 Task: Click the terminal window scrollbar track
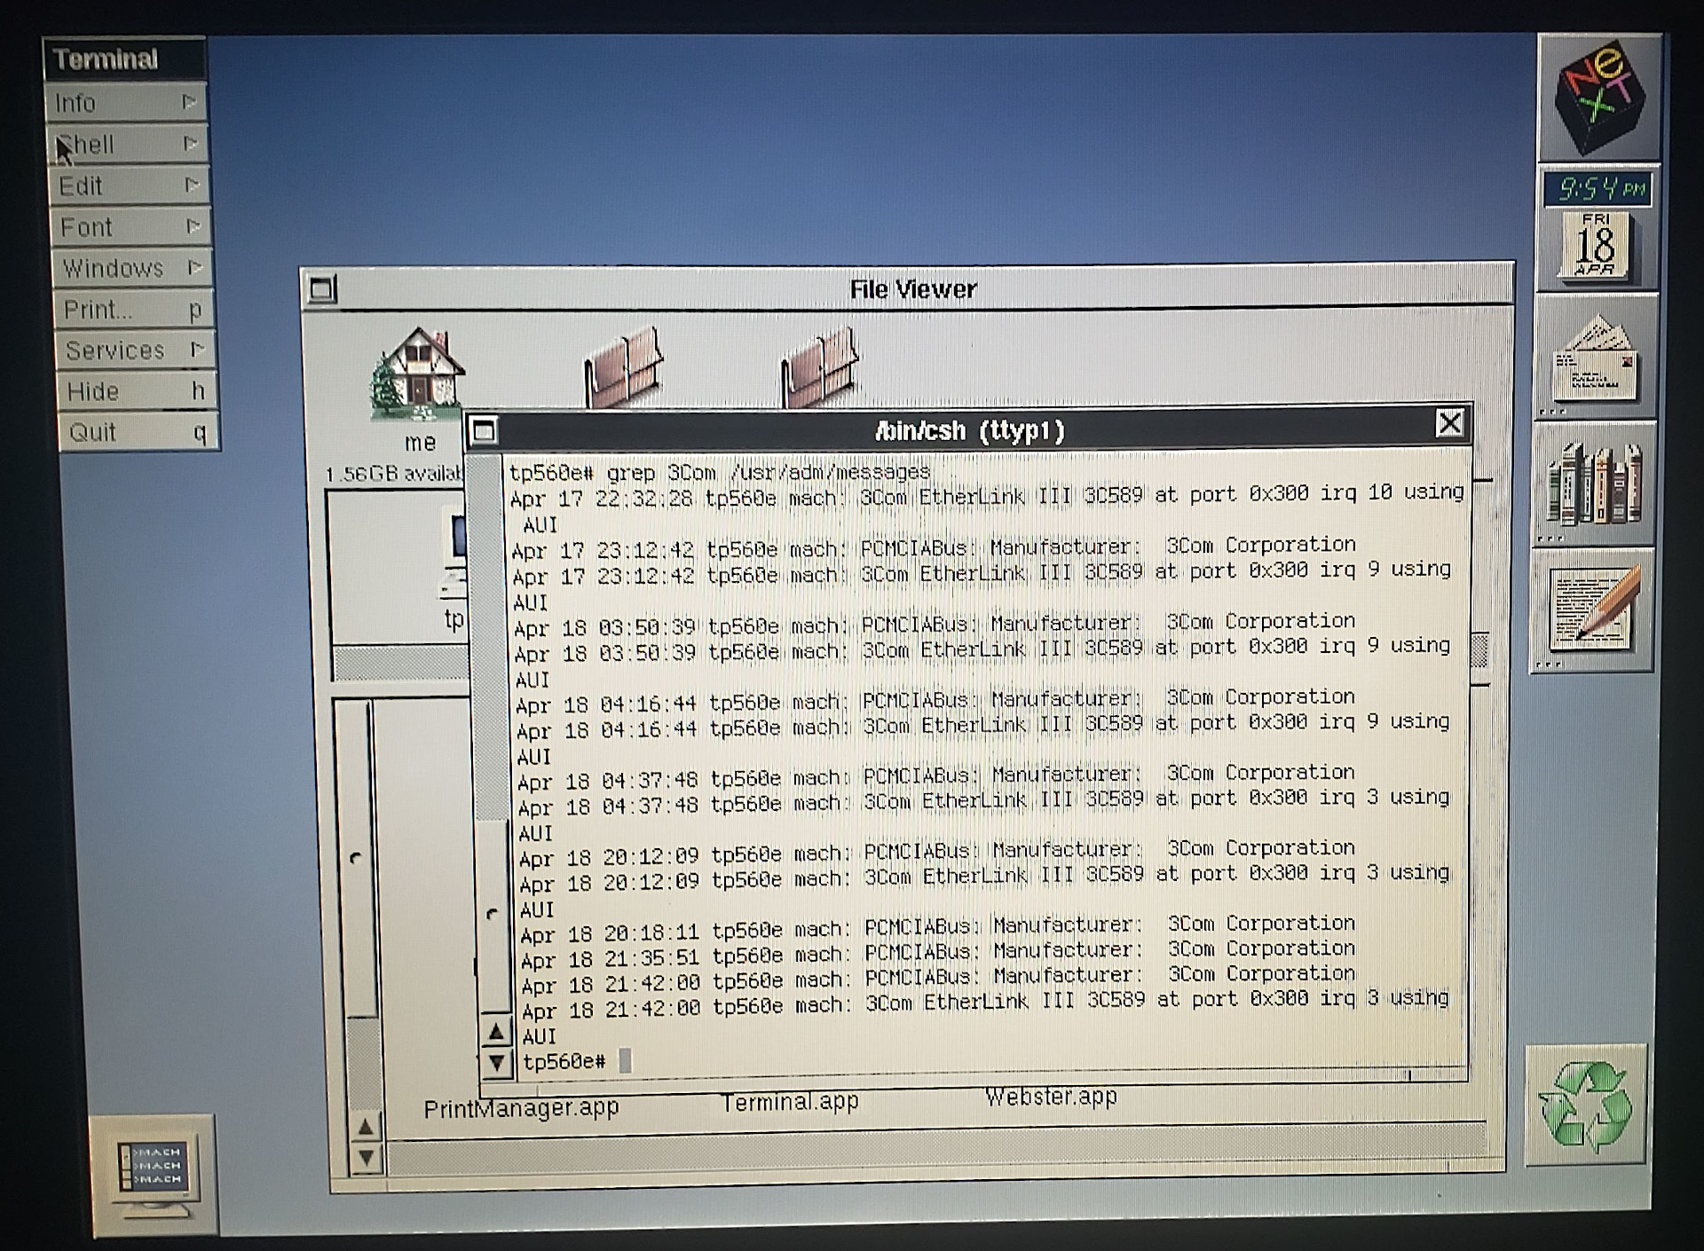click(x=491, y=735)
